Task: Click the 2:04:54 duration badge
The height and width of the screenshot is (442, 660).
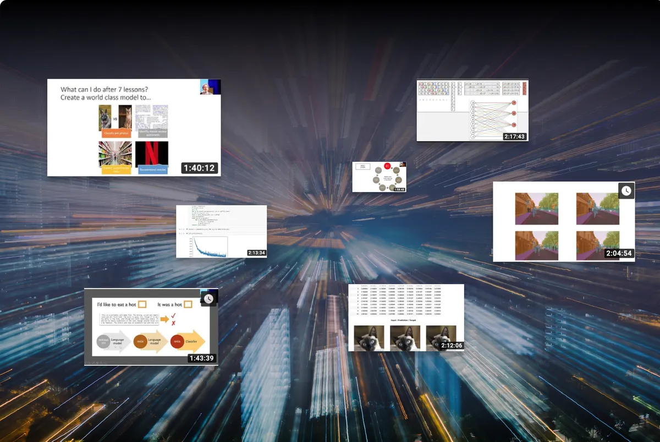Action: point(619,254)
